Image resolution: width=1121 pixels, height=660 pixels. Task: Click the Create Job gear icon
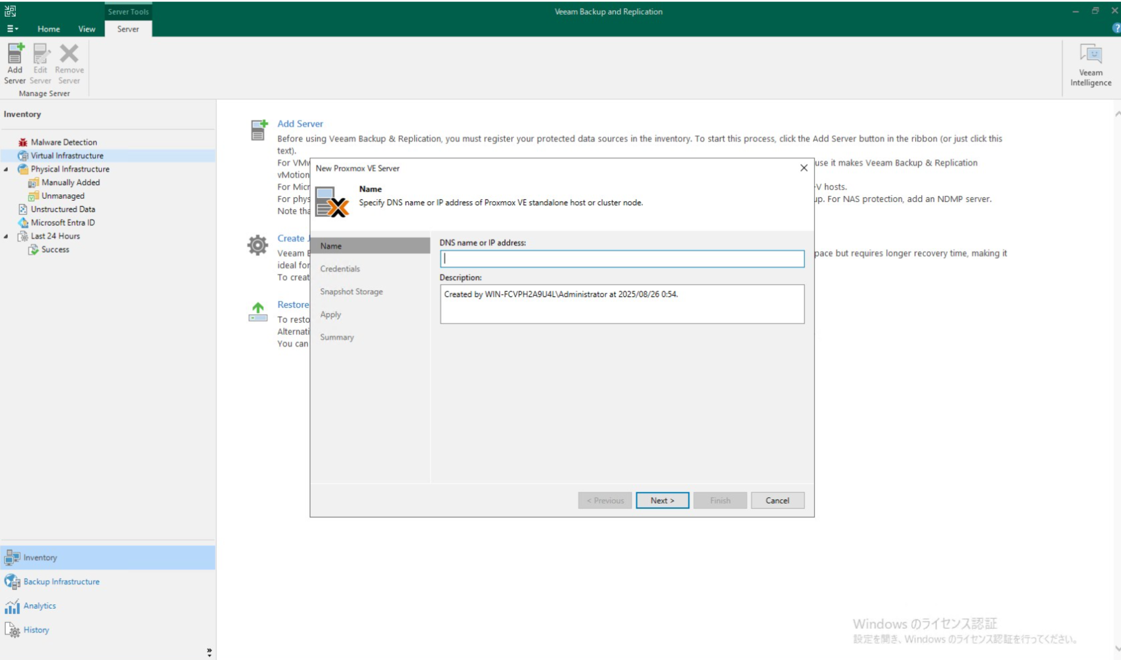point(258,245)
